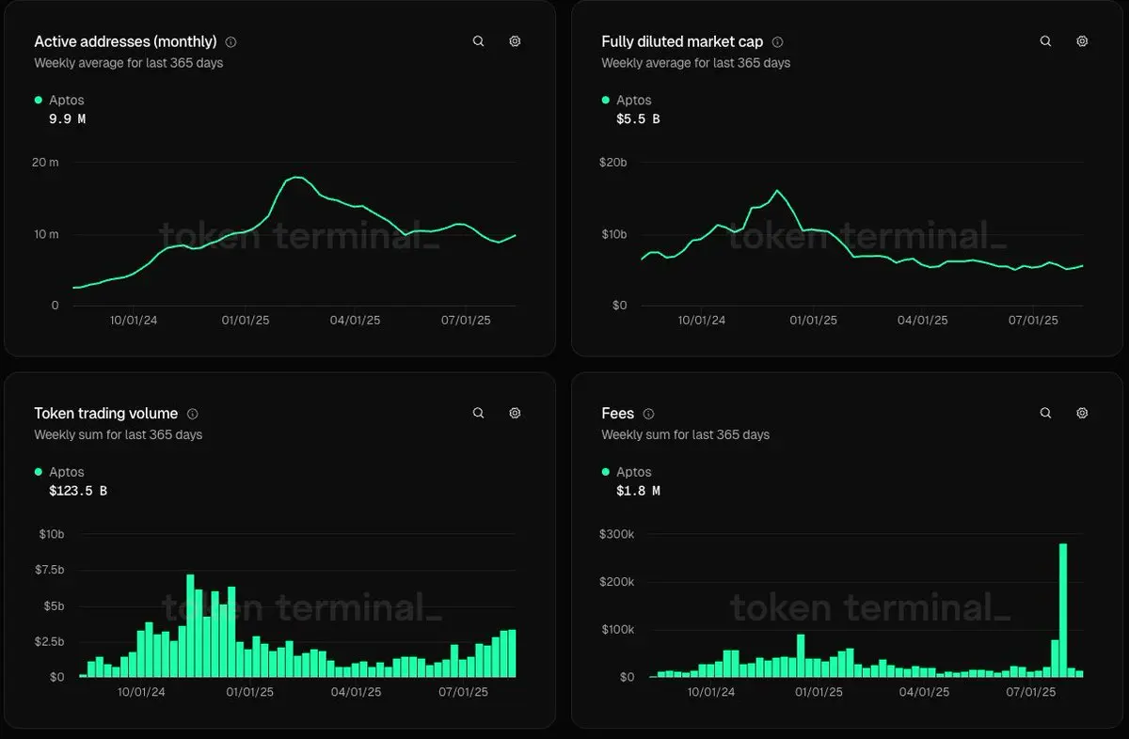
Task: Click 01/01/25 date label in market cap chart
Action: point(813,320)
